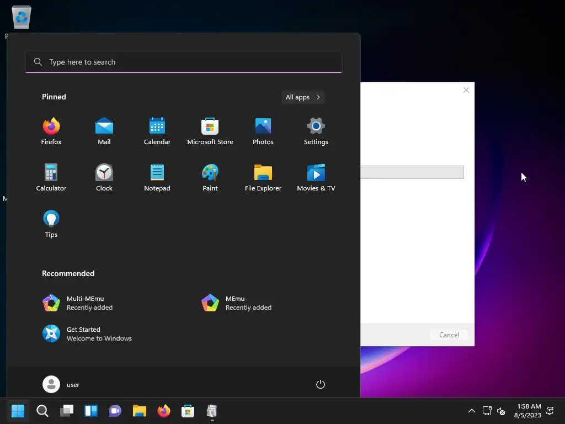Open File Explorer from pinned apps
This screenshot has height=424, width=565.
[x=263, y=178]
